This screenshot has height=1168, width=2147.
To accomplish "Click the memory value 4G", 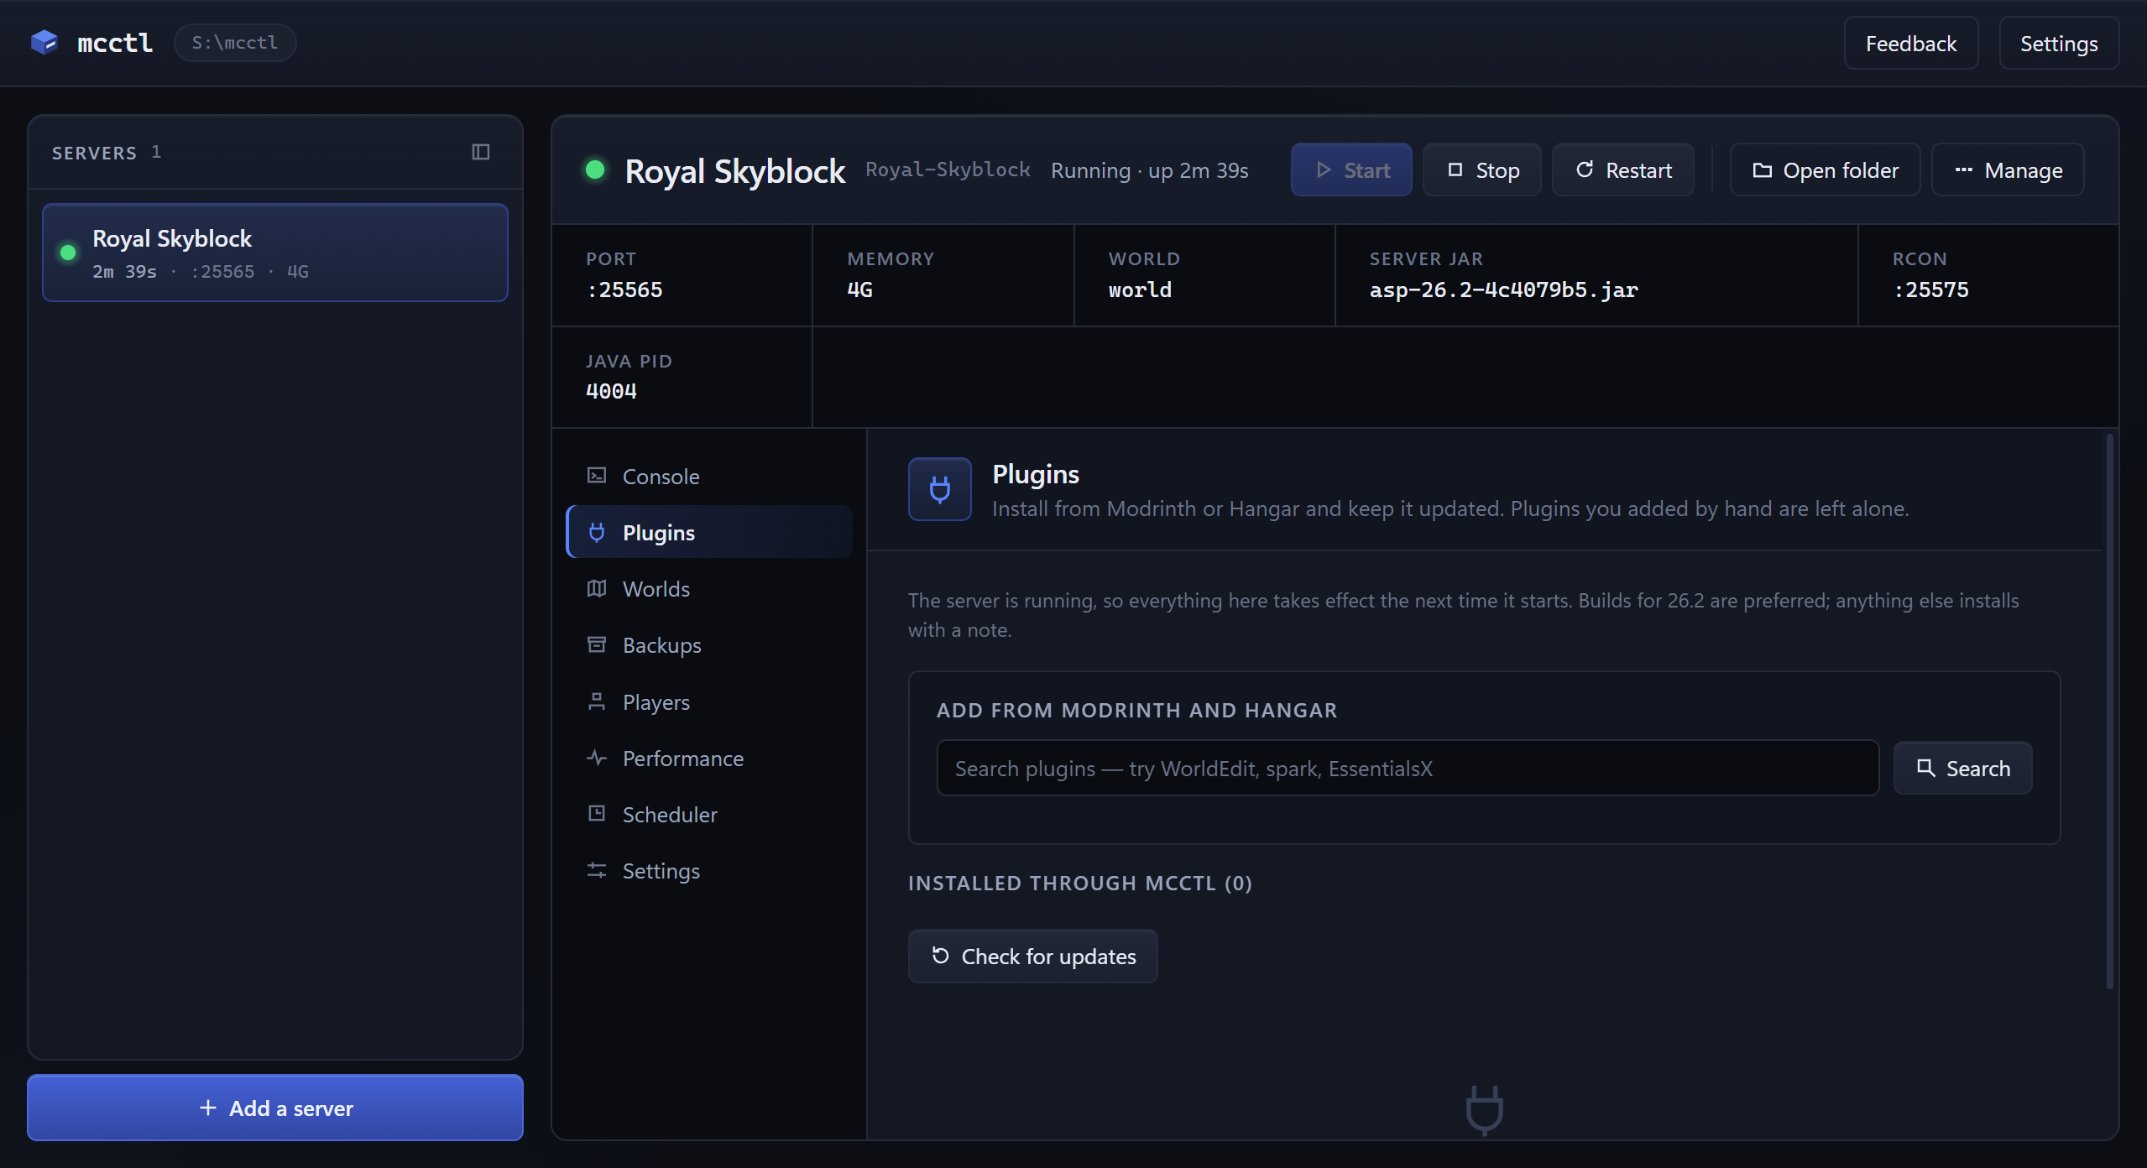I will [x=859, y=289].
